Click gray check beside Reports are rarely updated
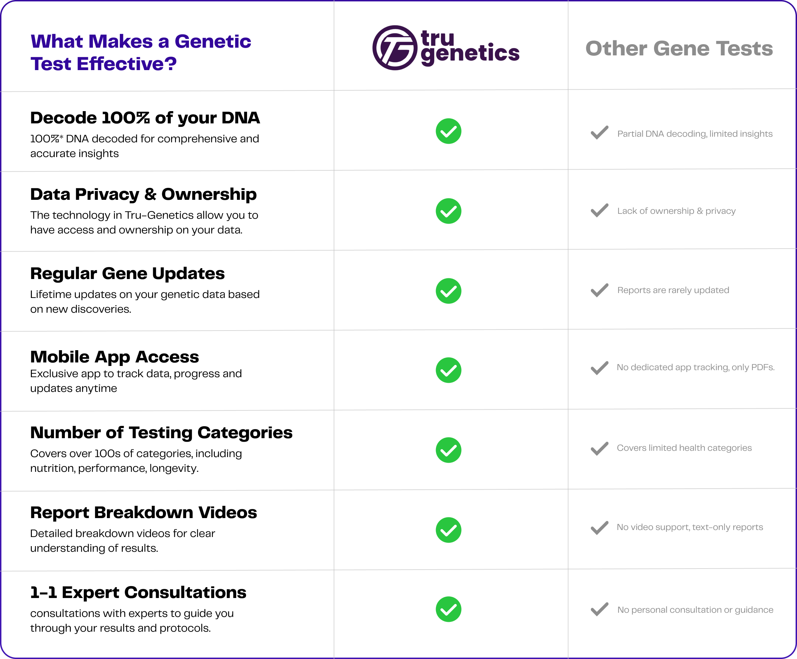 pos(599,290)
